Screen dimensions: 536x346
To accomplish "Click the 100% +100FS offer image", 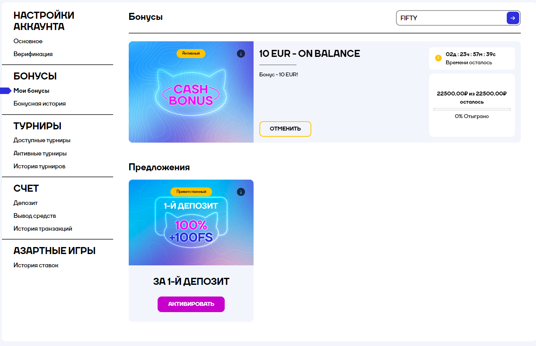I will [191, 222].
